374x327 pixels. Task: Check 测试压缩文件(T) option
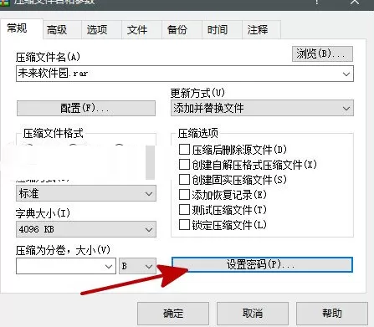pyautogui.click(x=184, y=210)
